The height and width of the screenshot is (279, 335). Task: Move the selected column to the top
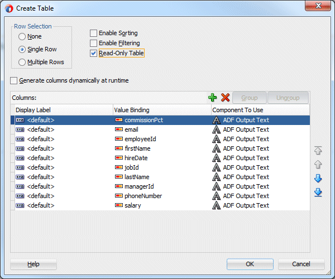pos(318,151)
